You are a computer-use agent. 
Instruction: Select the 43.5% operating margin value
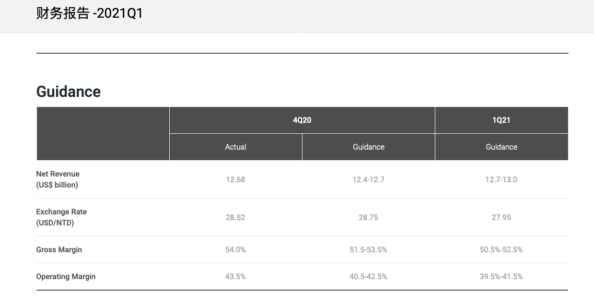pyautogui.click(x=235, y=276)
